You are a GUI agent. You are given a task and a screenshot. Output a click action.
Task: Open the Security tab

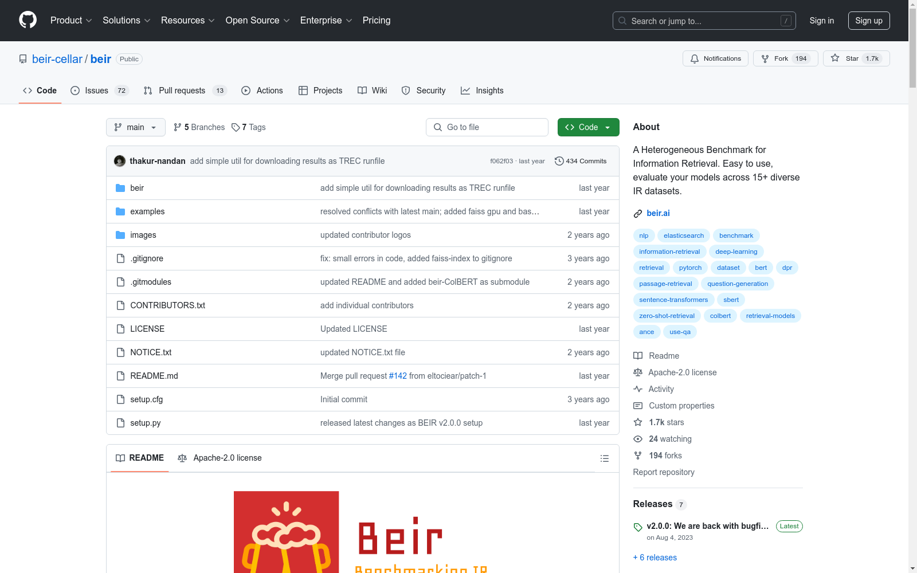coord(424,91)
